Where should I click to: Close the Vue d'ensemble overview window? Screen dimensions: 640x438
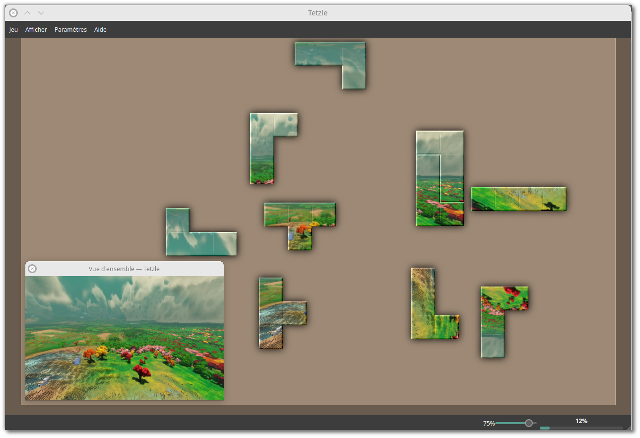tap(32, 269)
